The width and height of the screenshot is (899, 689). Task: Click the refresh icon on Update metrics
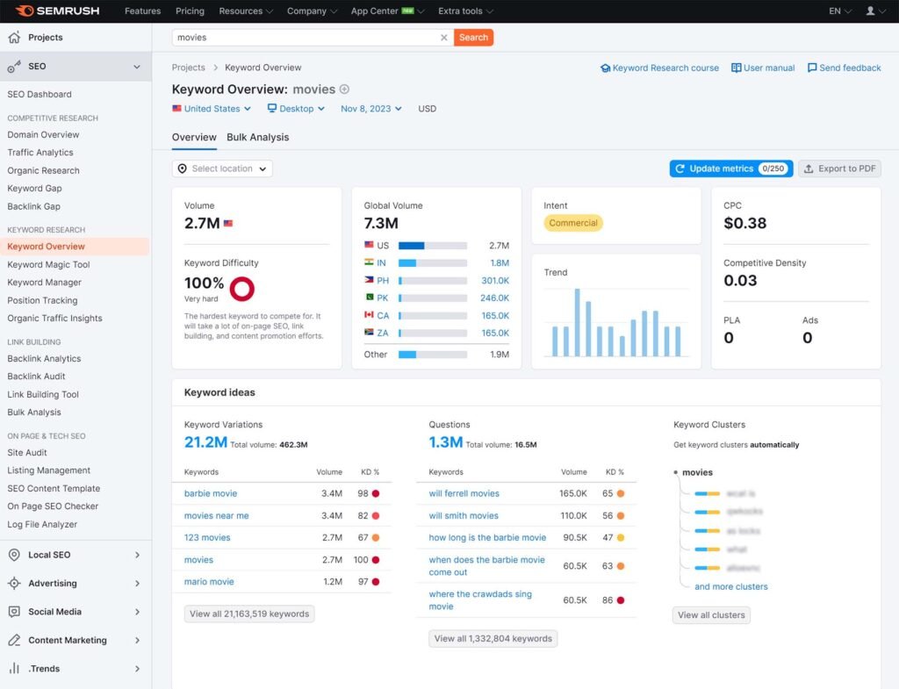(680, 169)
